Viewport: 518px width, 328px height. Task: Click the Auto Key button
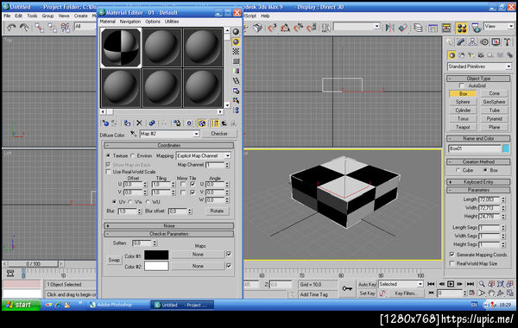(x=367, y=284)
